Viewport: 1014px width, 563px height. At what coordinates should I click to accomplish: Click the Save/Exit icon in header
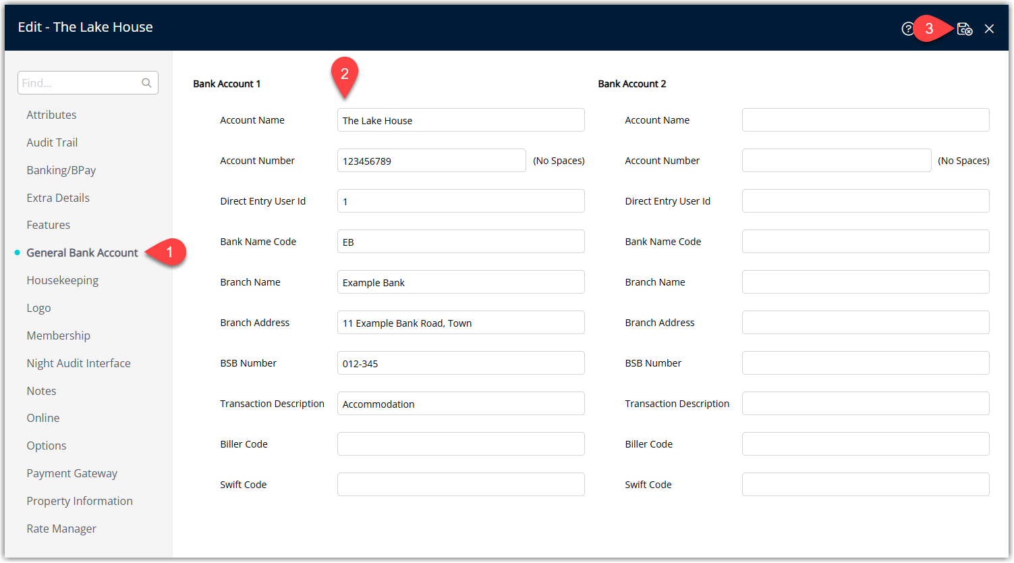(965, 28)
